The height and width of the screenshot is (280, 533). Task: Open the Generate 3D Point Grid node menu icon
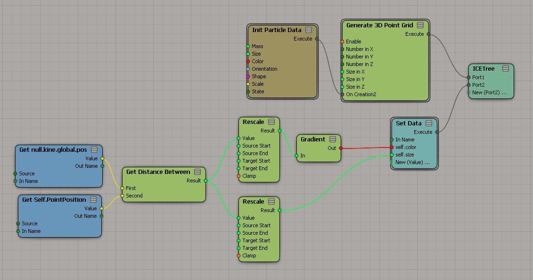pyautogui.click(x=420, y=25)
